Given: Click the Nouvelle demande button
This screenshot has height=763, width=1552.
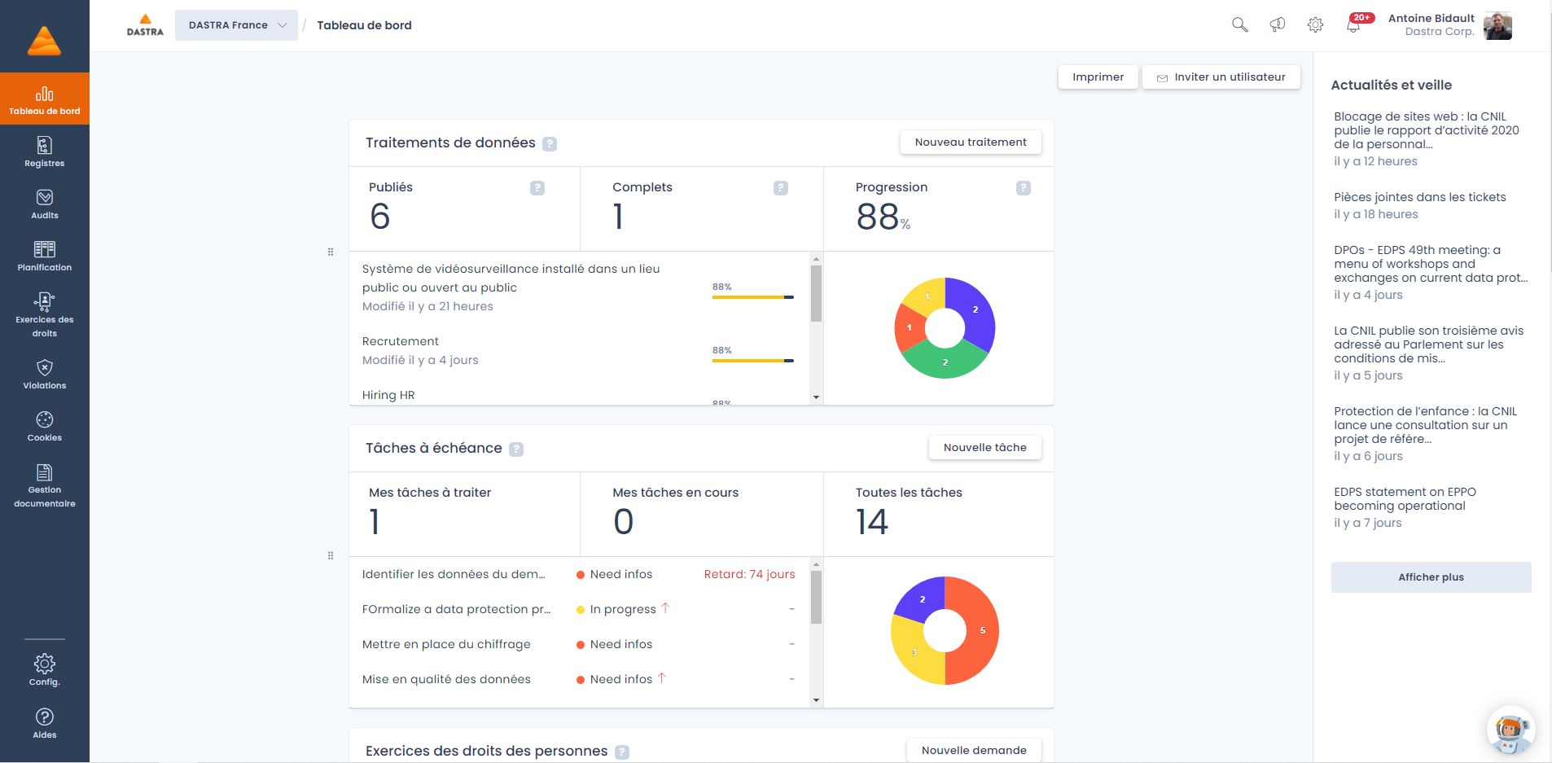Looking at the screenshot, I should tap(974, 751).
